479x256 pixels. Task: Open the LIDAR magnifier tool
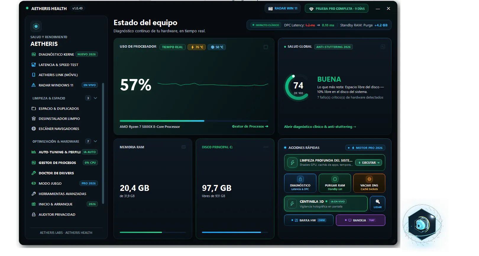click(x=378, y=204)
